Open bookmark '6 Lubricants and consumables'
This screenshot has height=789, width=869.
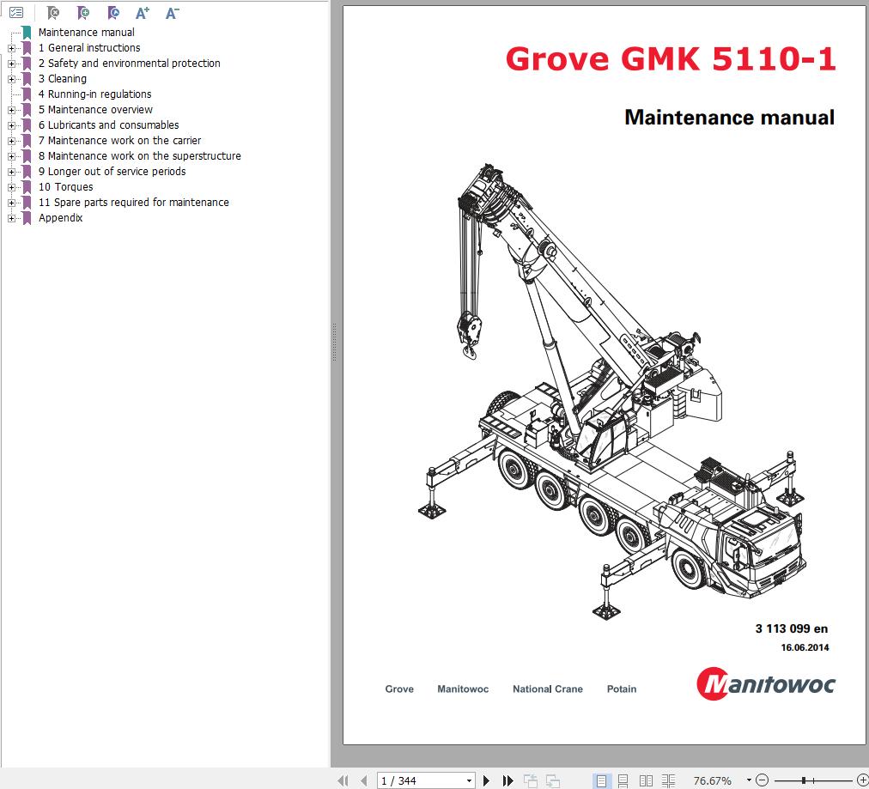pyautogui.click(x=108, y=125)
